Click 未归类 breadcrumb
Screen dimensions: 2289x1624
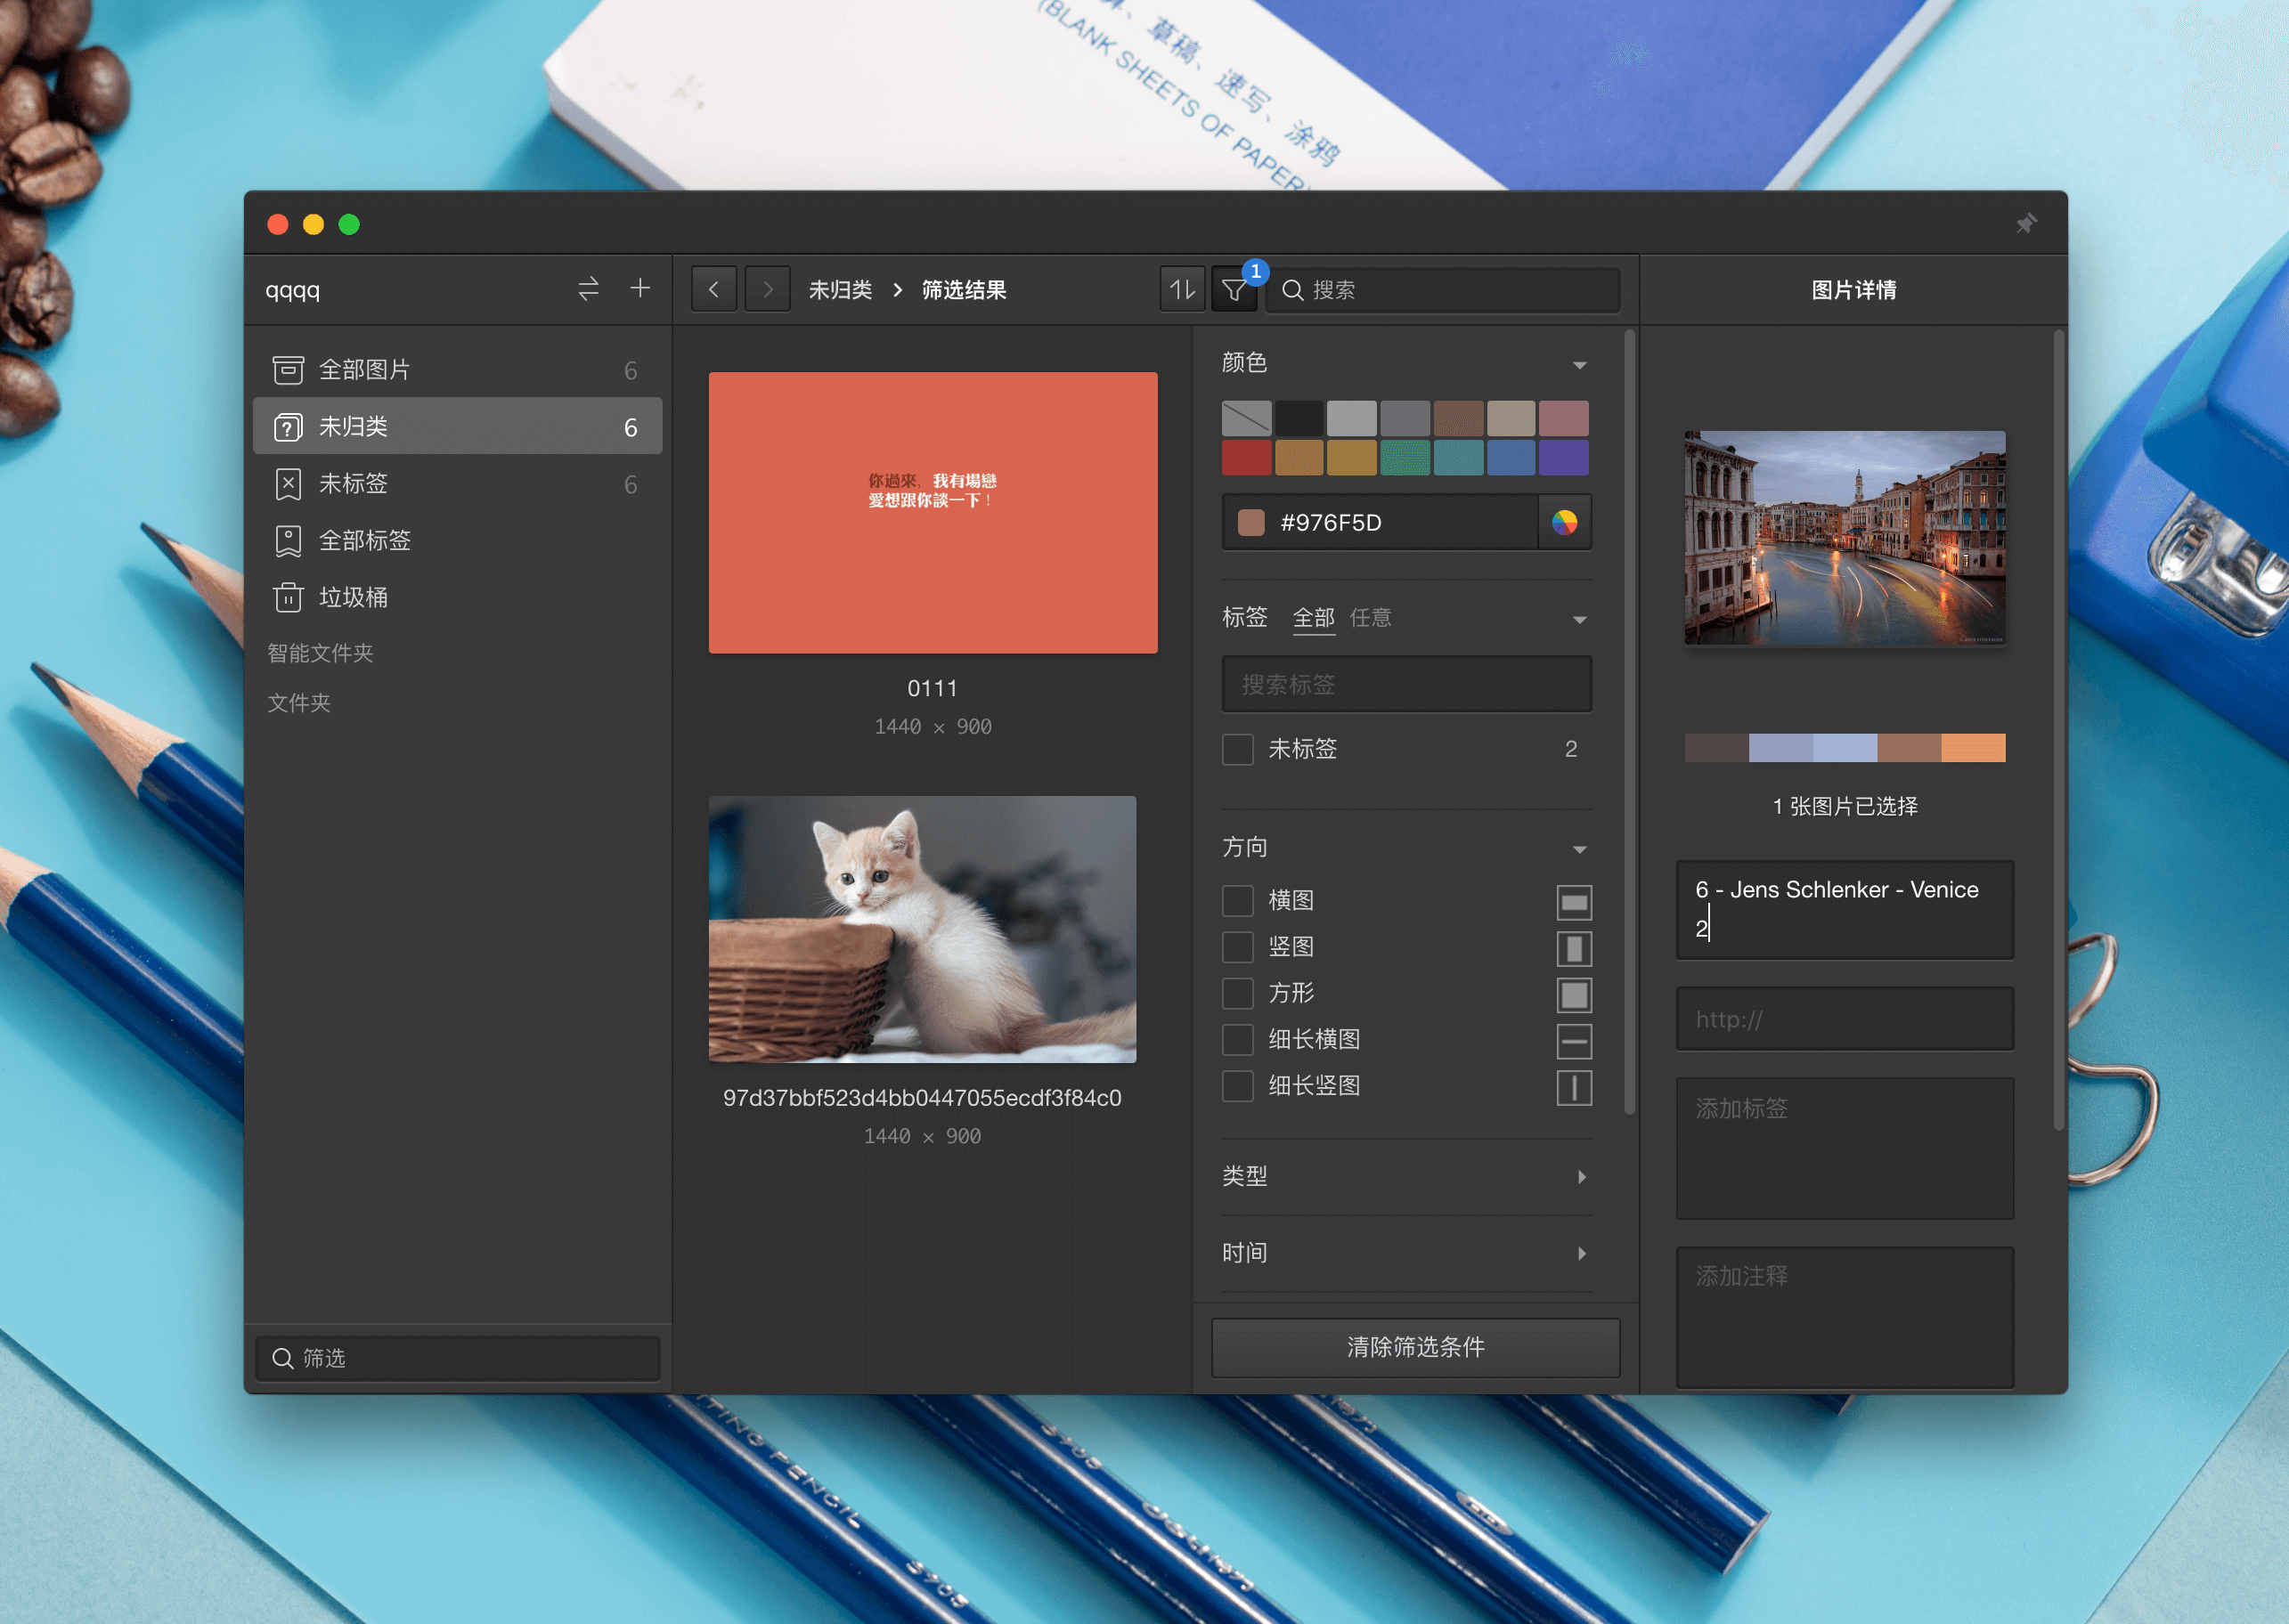[841, 290]
